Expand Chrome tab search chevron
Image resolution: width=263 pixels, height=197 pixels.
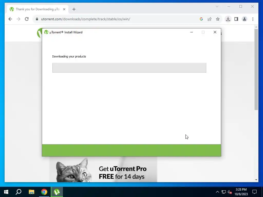click(x=217, y=6)
